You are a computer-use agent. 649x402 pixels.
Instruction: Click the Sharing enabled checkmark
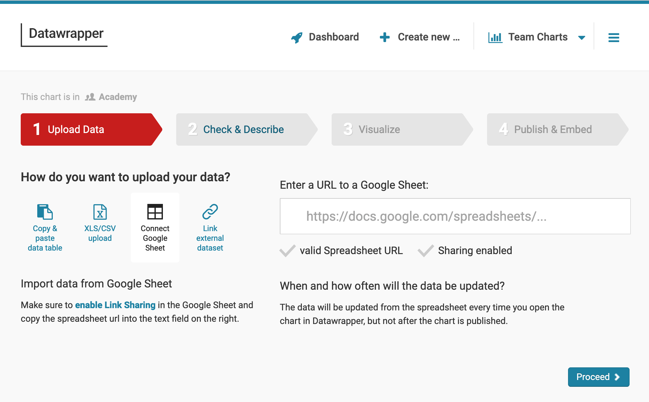[426, 251]
